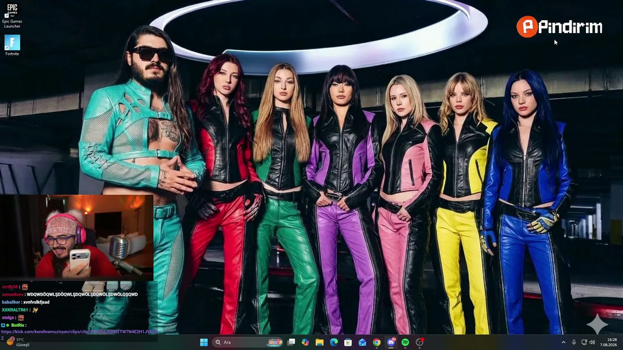Click the BotRix username in chat

(18, 325)
